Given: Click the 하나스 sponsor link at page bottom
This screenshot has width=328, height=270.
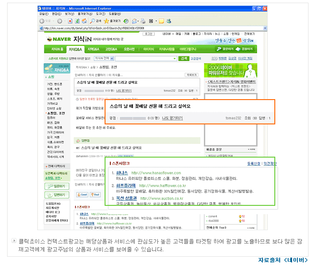Looking at the screenshot, I should click(84, 214).
